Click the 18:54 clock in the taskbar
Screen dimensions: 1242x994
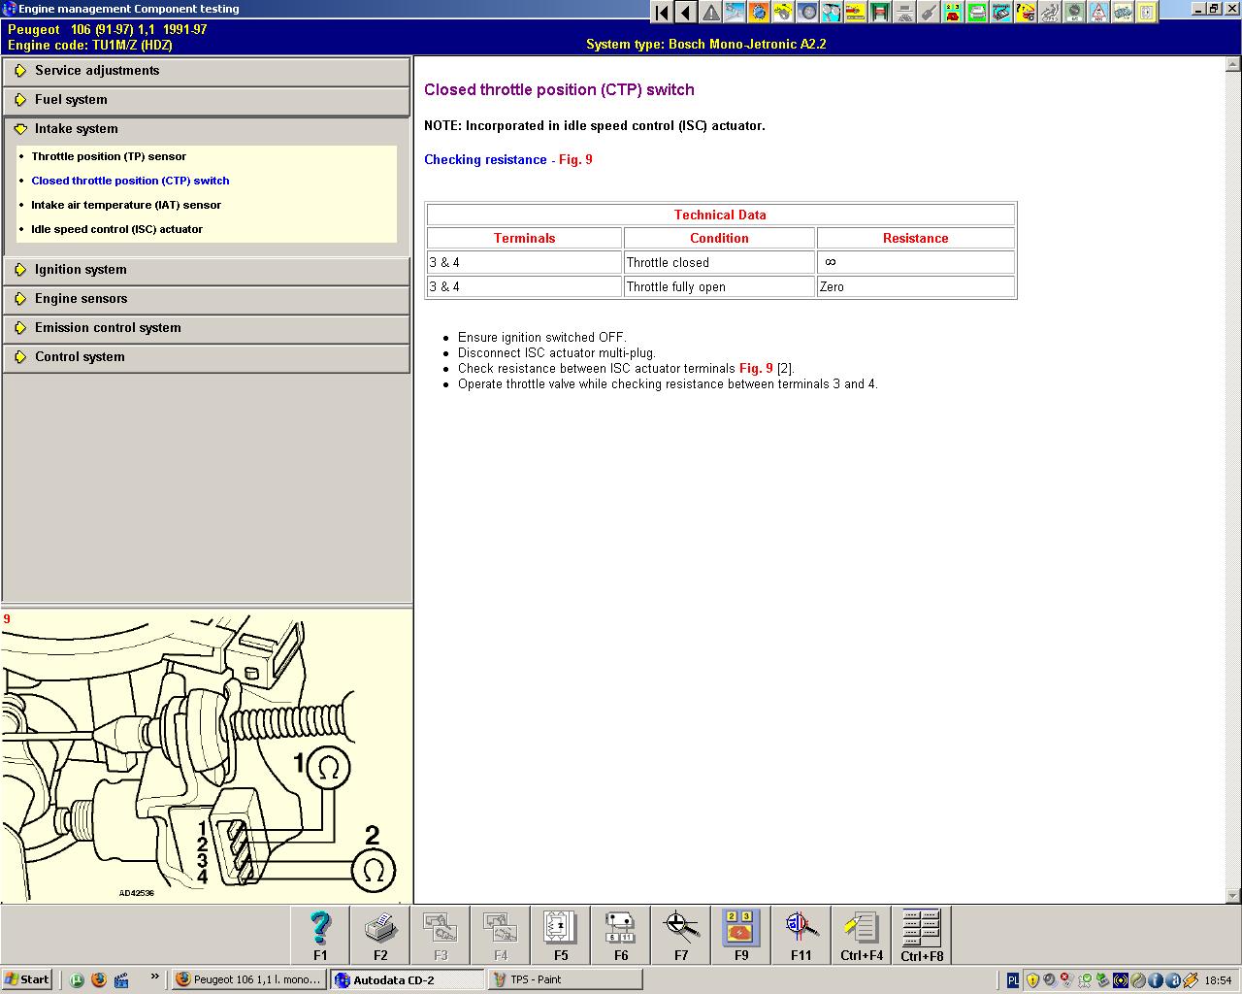[1218, 980]
